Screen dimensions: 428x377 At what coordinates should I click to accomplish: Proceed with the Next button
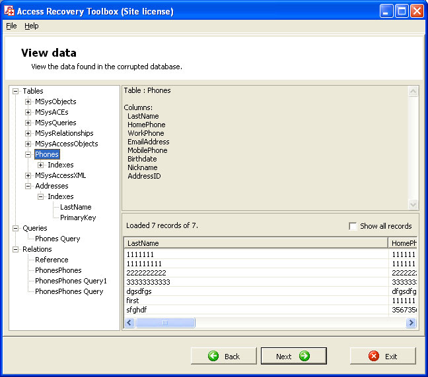294,356
